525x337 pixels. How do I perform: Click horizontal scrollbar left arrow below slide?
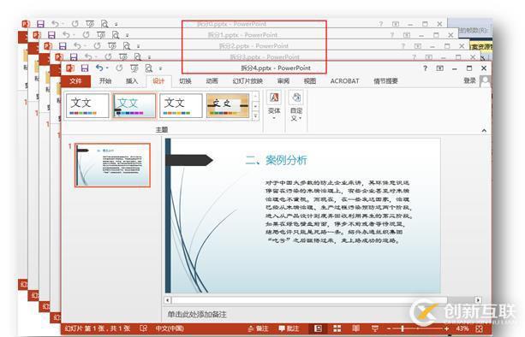pyautogui.click(x=167, y=300)
